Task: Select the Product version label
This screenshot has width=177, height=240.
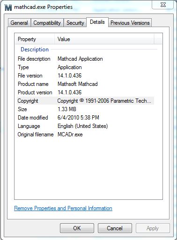Action: (35, 92)
